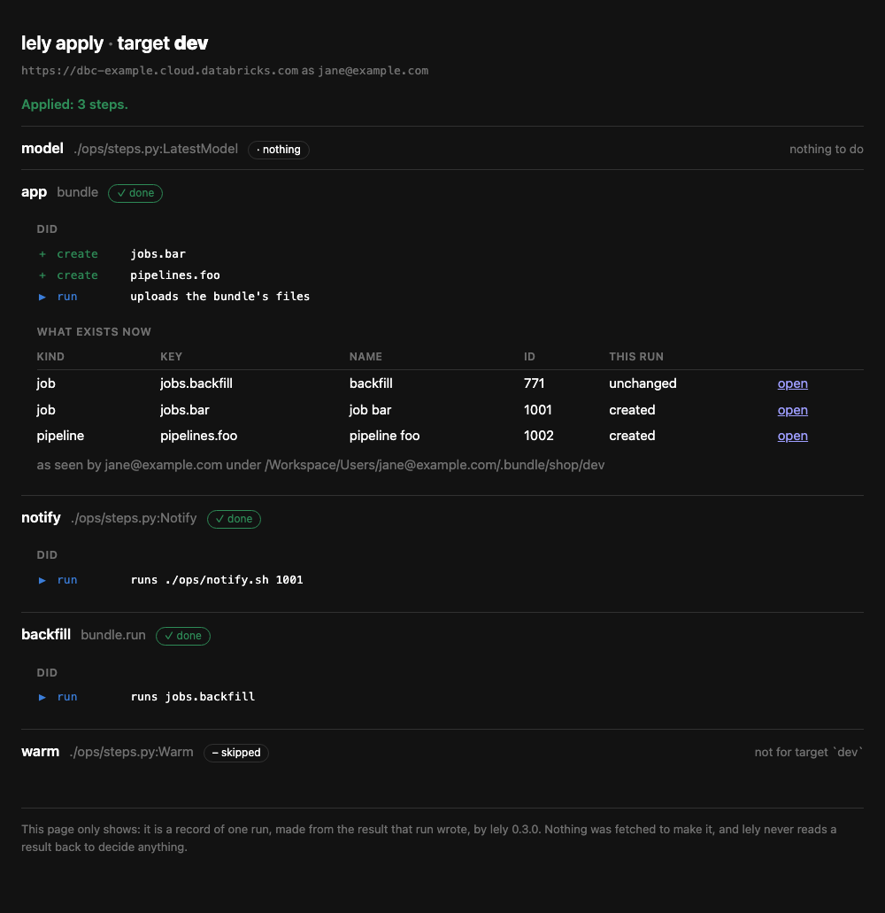The height and width of the screenshot is (913, 885).
Task: Click the done badge beside app bundle
Action: pyautogui.click(x=135, y=193)
